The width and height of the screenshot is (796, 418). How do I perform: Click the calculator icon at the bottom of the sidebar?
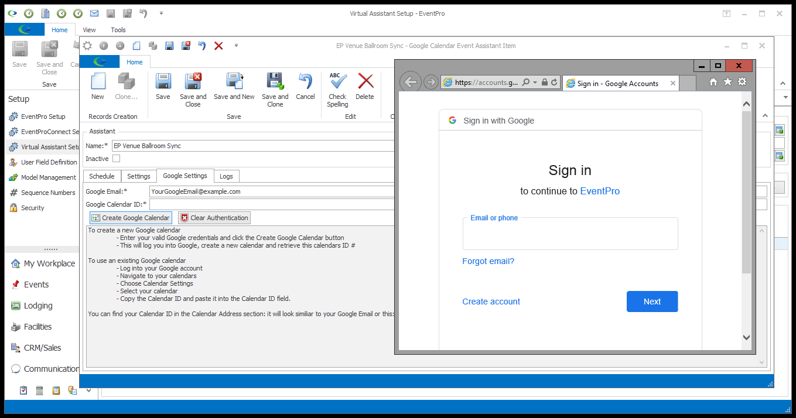pos(40,390)
